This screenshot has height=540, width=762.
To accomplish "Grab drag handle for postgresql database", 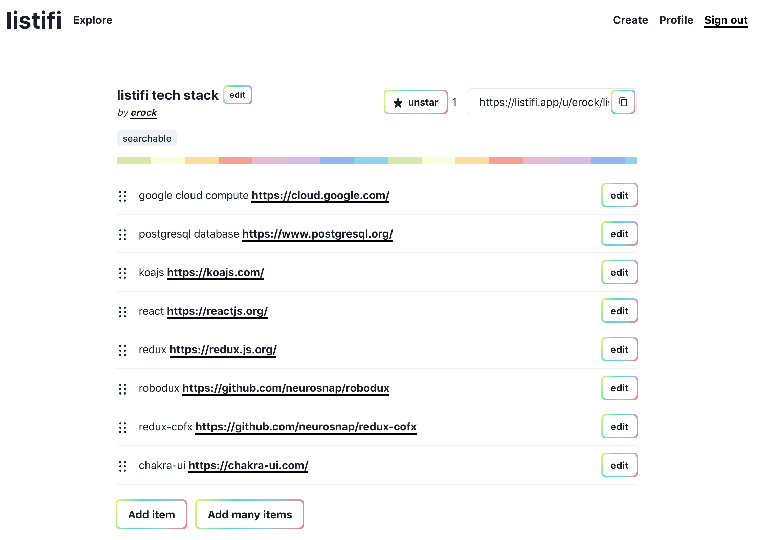I will tap(122, 234).
